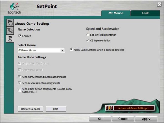Disable Keep keypress button assignments
Image resolution: width=164 pixels, height=123 pixels.
click(x=19, y=83)
